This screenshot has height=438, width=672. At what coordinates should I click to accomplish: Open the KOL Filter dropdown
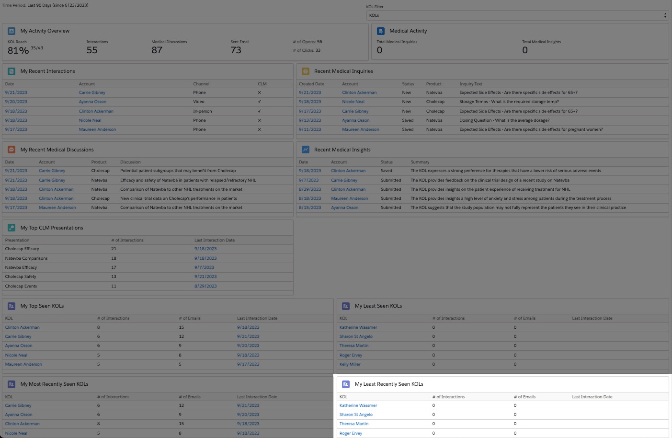tap(517, 15)
